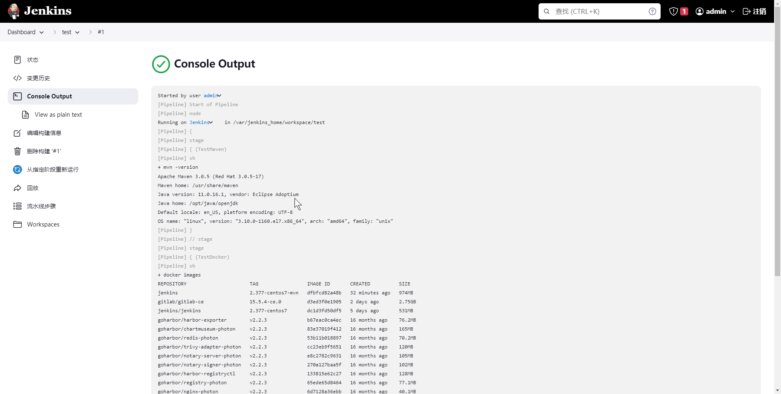The image size is (781, 394).
Task: Focus the search input field
Action: coord(598,11)
